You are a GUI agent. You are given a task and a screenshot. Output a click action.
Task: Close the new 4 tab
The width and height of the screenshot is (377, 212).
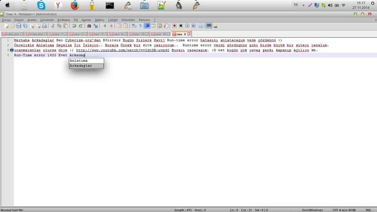pyautogui.click(x=189, y=34)
